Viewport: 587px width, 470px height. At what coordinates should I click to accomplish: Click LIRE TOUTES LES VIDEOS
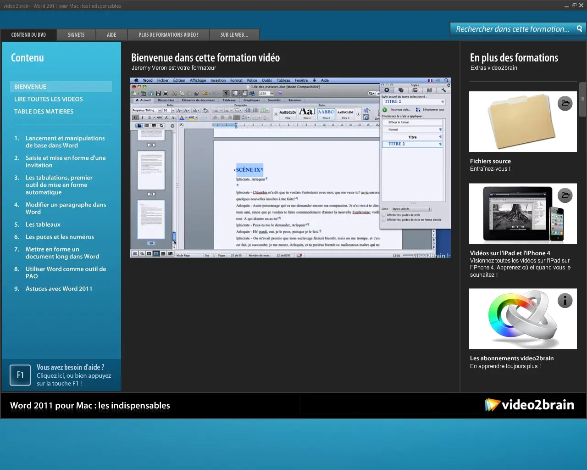pyautogui.click(x=49, y=99)
